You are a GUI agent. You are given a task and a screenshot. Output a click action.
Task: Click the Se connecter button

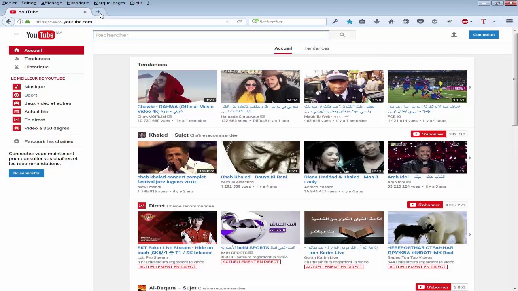click(x=26, y=173)
